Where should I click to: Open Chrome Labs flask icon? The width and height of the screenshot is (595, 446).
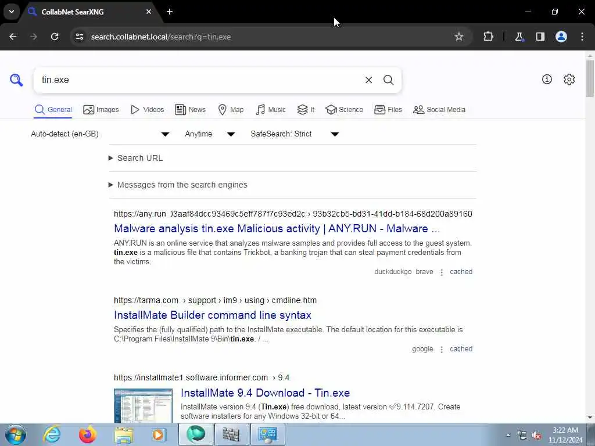[519, 37]
